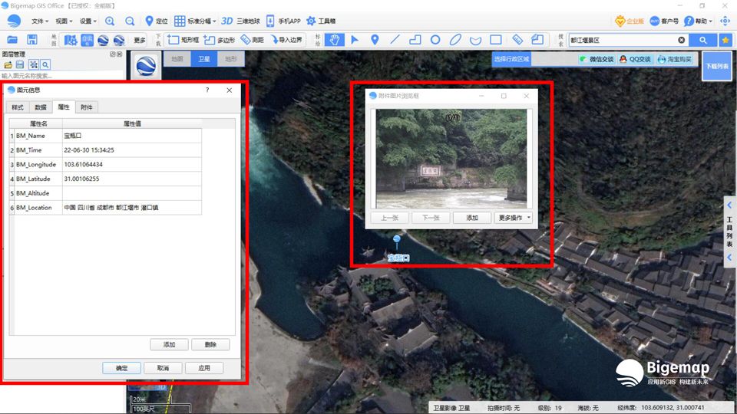
Task: Click 导入边界 import boundary tool
Action: pos(286,40)
